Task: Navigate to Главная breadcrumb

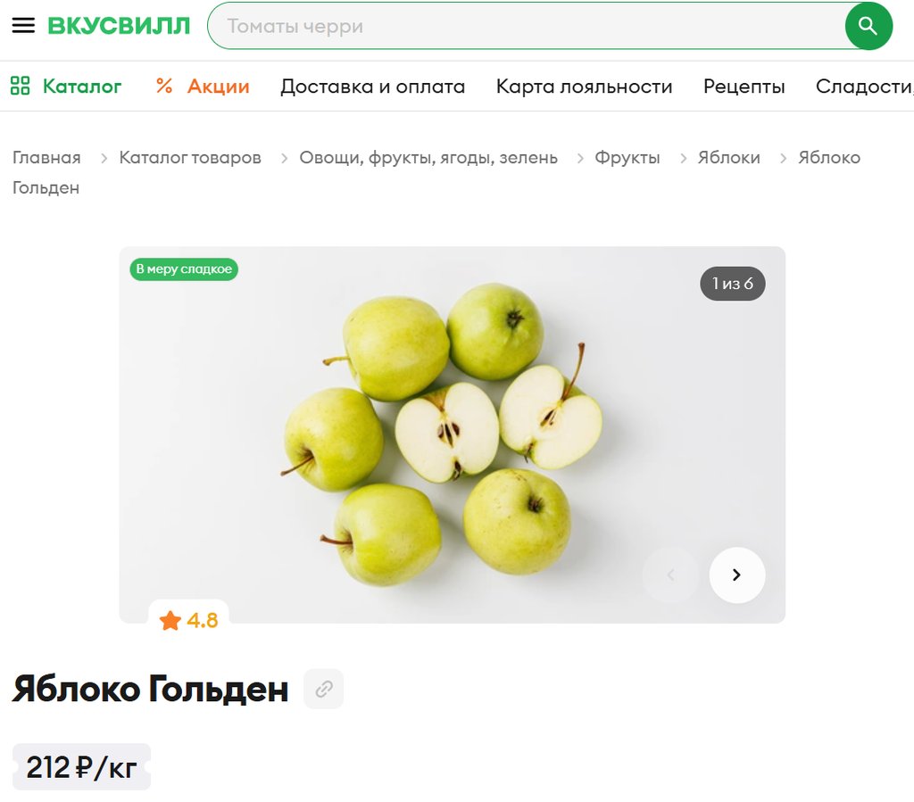Action: click(x=46, y=157)
